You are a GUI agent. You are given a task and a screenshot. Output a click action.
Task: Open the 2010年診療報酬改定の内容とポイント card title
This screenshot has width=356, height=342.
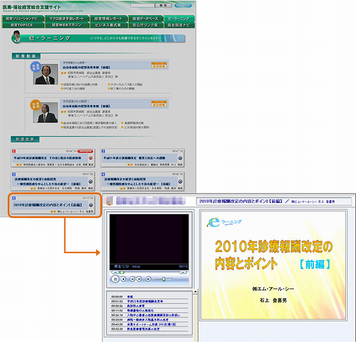click(47, 205)
